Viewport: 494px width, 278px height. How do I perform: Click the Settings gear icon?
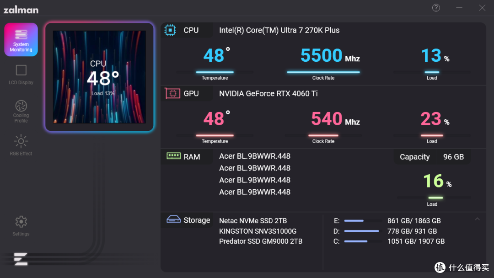(21, 222)
